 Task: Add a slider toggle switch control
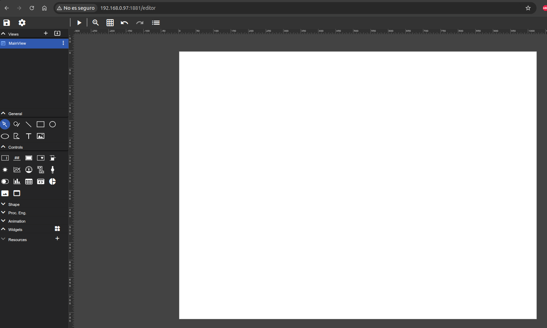coord(5,181)
